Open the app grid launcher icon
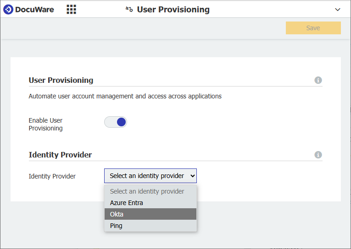 click(x=71, y=10)
